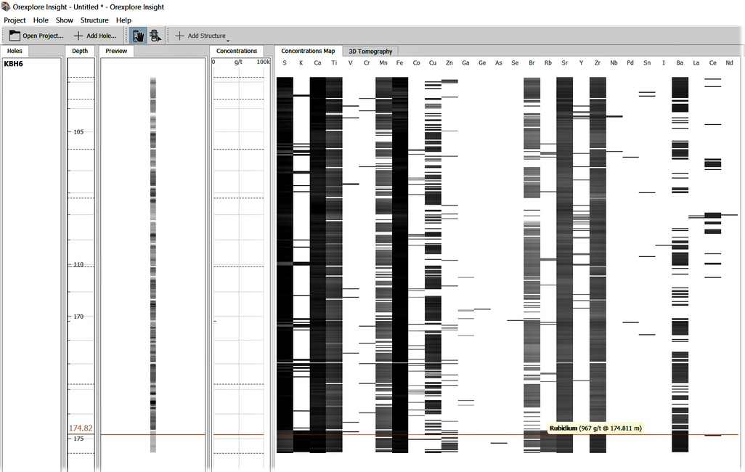This screenshot has width=745, height=472.
Task: Click the Sn element column header
Action: click(x=647, y=62)
